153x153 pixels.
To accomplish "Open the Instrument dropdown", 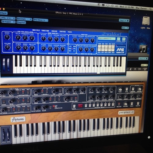I will point(24,19).
